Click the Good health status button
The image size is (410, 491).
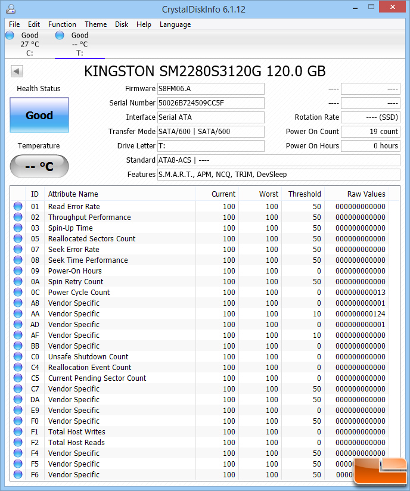click(39, 115)
